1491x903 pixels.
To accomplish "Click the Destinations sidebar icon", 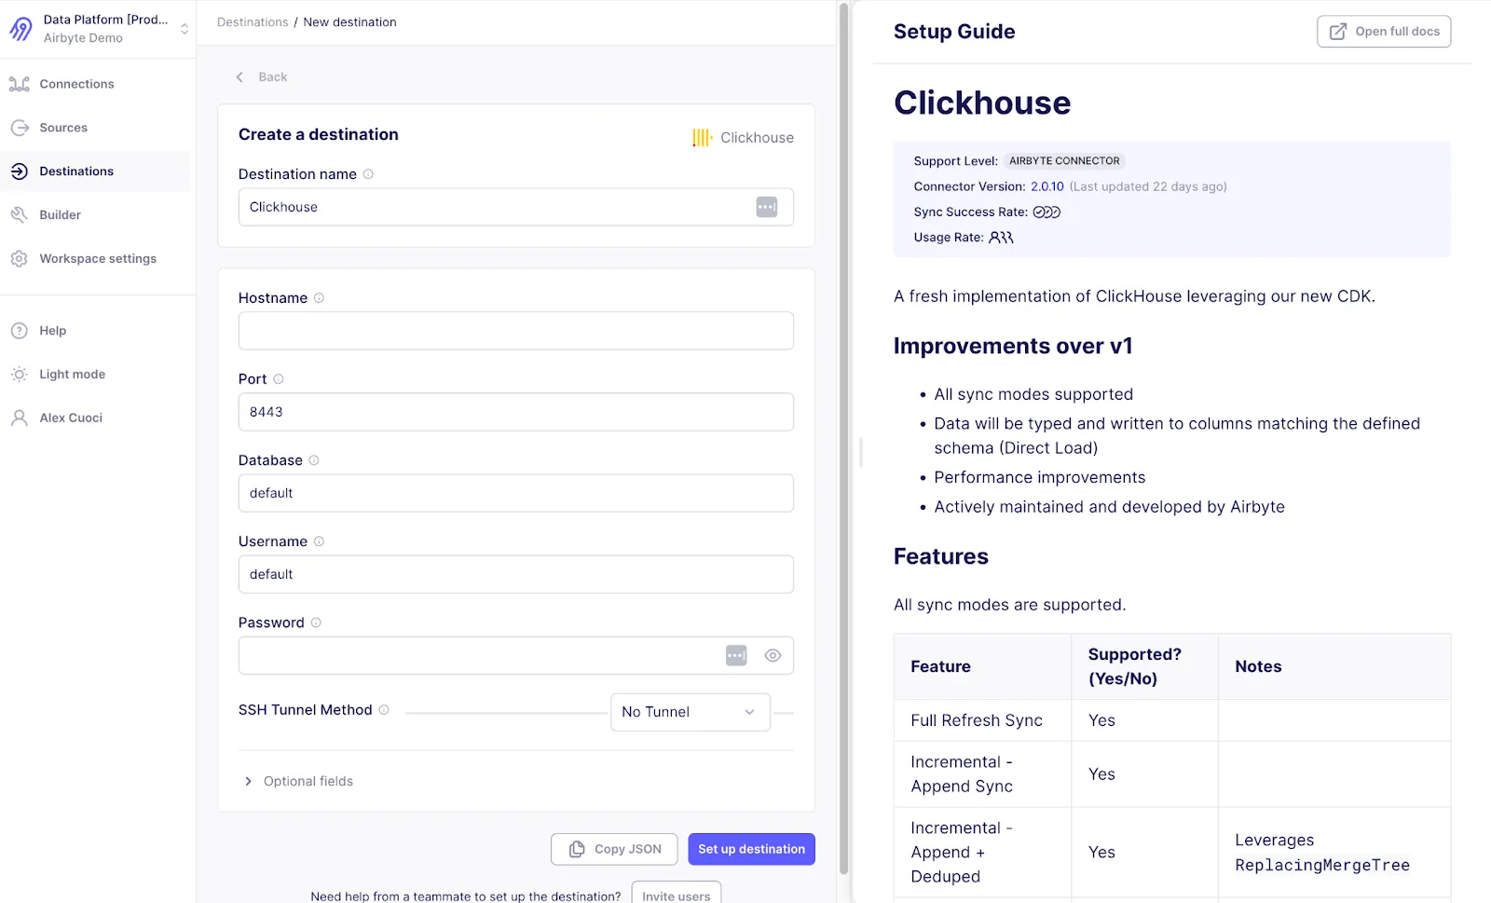I will [20, 171].
